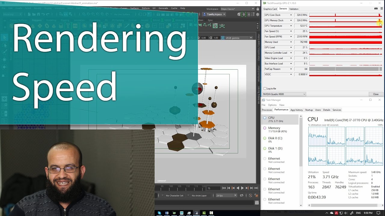Select Disk 0 (C:) performance item
The image size is (385, 216).
tap(280, 140)
